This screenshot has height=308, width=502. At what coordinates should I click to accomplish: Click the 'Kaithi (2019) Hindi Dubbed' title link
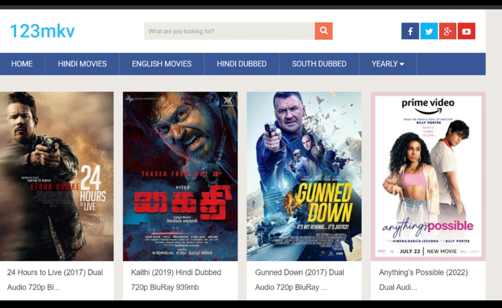pos(176,280)
